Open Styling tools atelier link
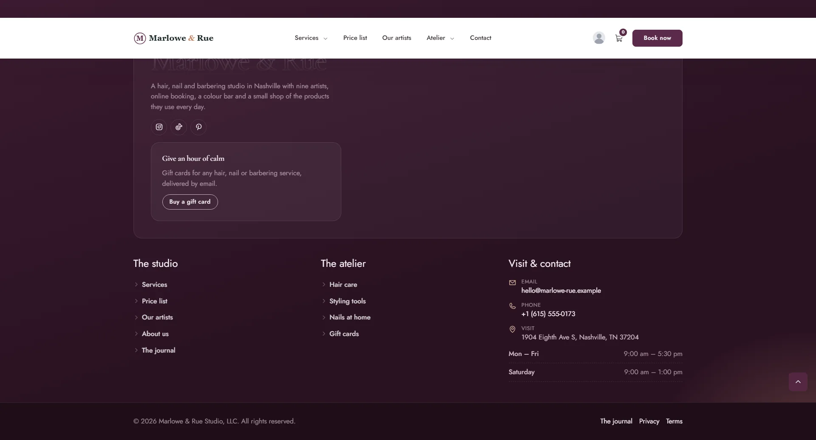816x440 pixels. pos(347,301)
